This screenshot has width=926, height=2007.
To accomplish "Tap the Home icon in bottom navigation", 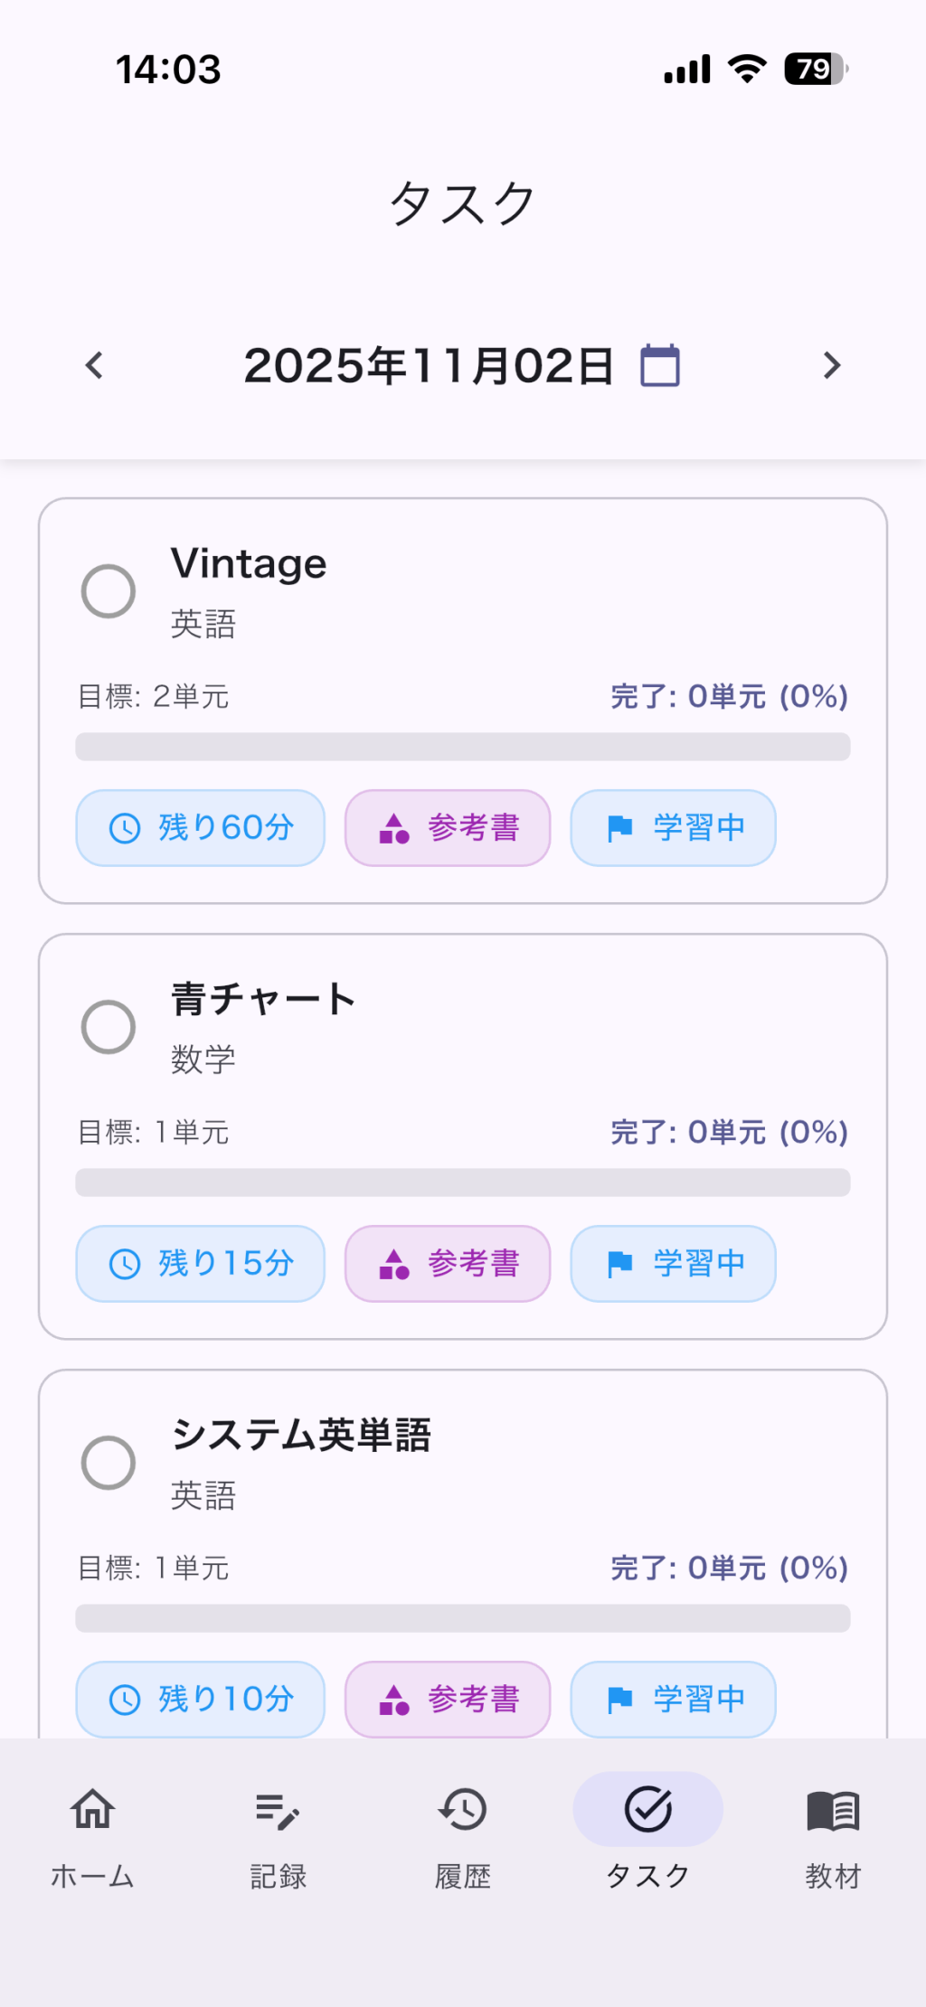I will pyautogui.click(x=92, y=1810).
